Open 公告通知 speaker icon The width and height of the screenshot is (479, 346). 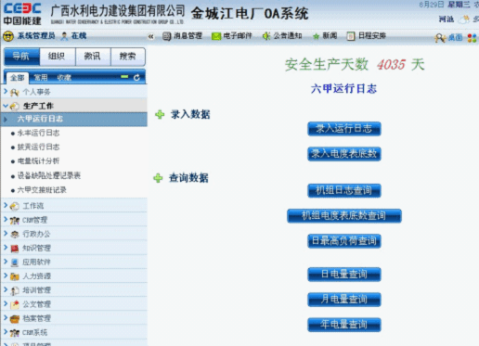pyautogui.click(x=266, y=36)
